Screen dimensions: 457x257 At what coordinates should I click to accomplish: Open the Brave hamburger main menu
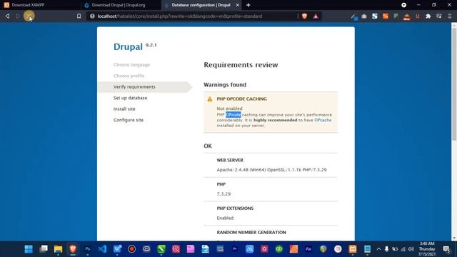[450, 16]
